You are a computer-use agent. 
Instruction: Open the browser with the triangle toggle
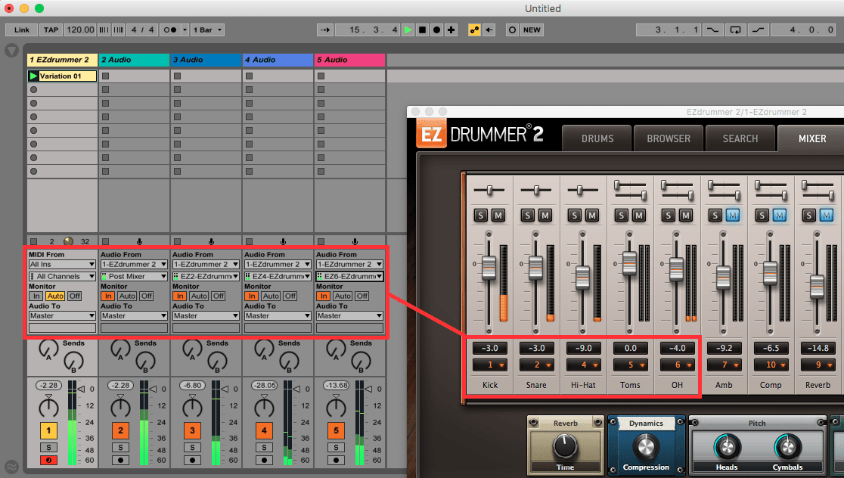pyautogui.click(x=12, y=51)
